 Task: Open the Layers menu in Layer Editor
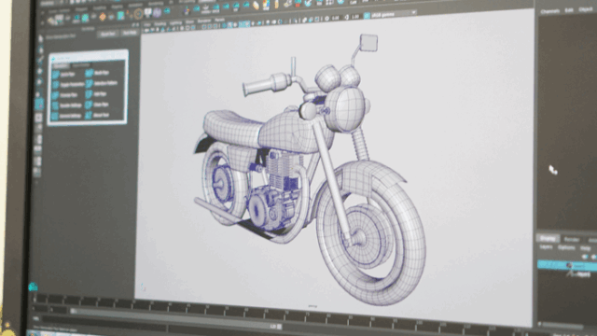coord(546,247)
